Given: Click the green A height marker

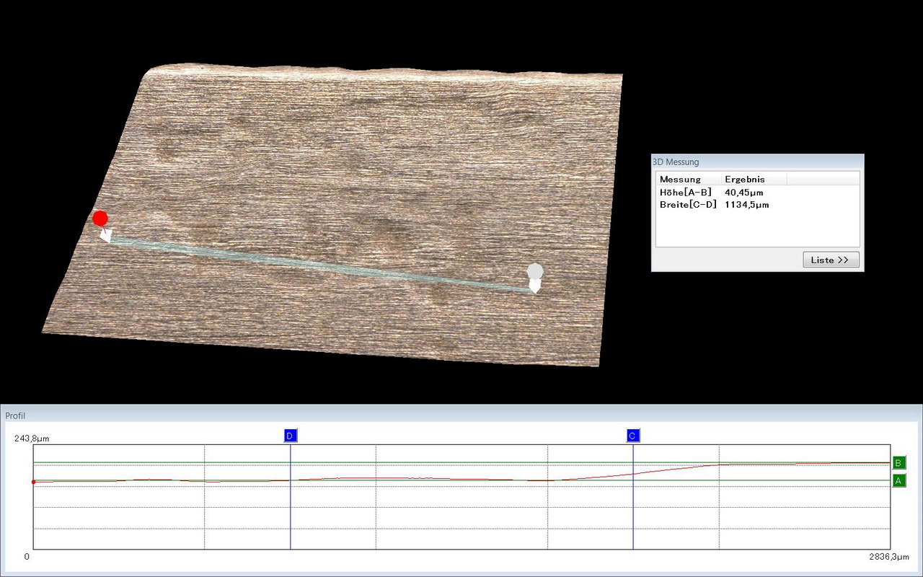Looking at the screenshot, I should [898, 480].
